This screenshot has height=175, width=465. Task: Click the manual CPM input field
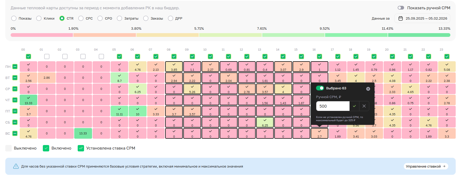pos(333,106)
